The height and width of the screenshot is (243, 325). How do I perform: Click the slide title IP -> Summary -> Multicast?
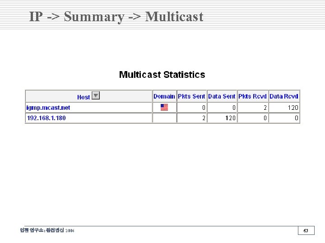[116, 17]
